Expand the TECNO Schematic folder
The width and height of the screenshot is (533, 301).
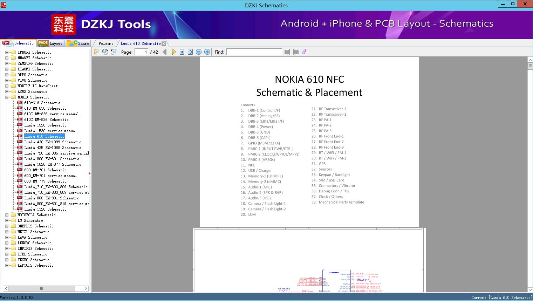click(7, 260)
